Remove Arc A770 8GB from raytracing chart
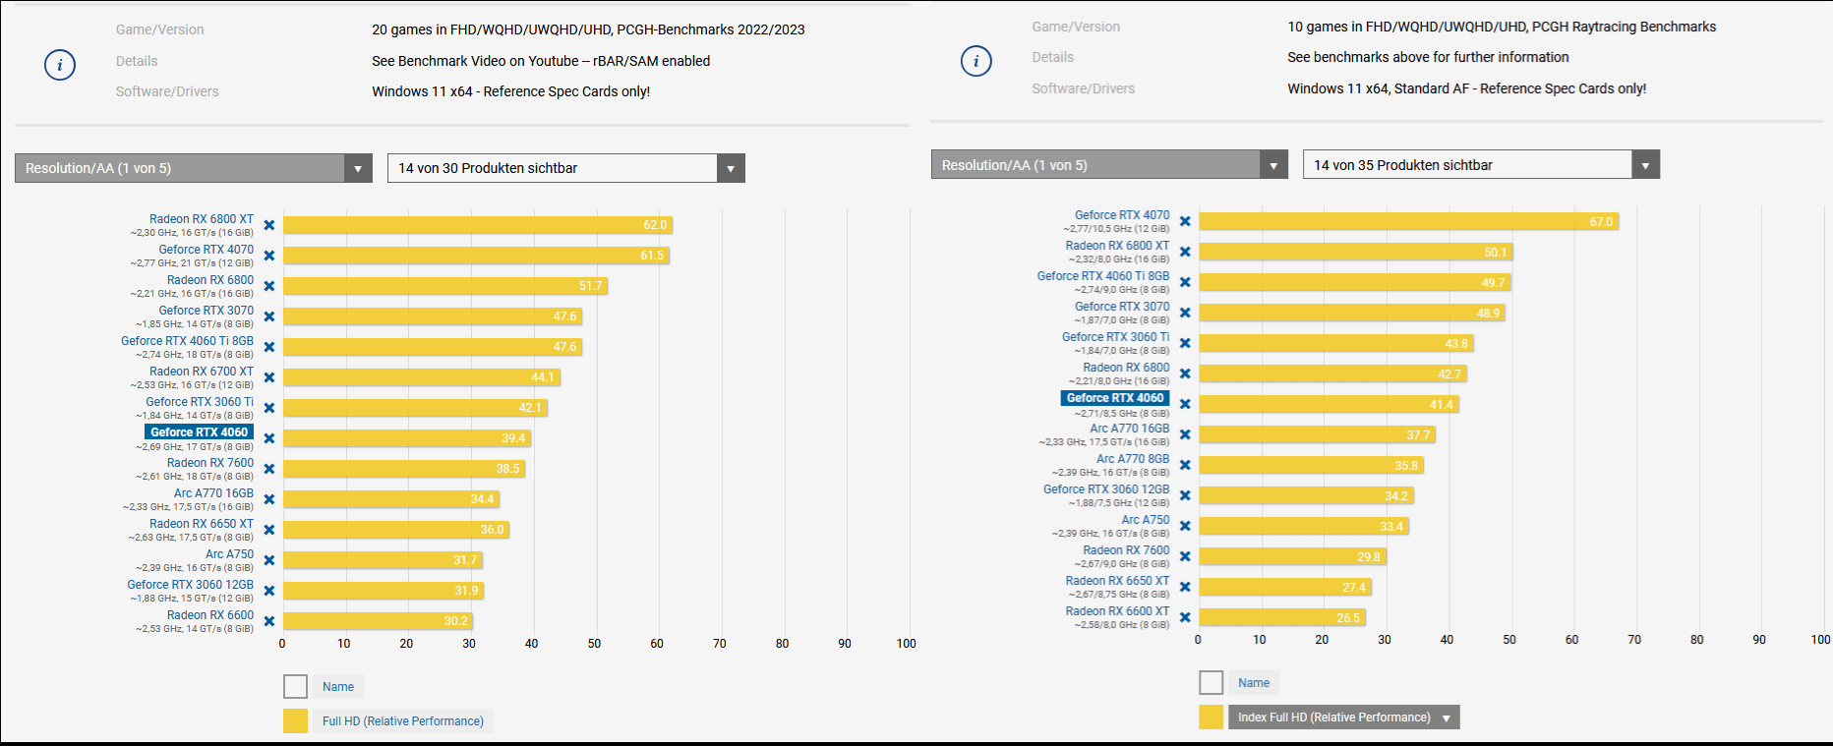1833x746 pixels. coord(1185,465)
